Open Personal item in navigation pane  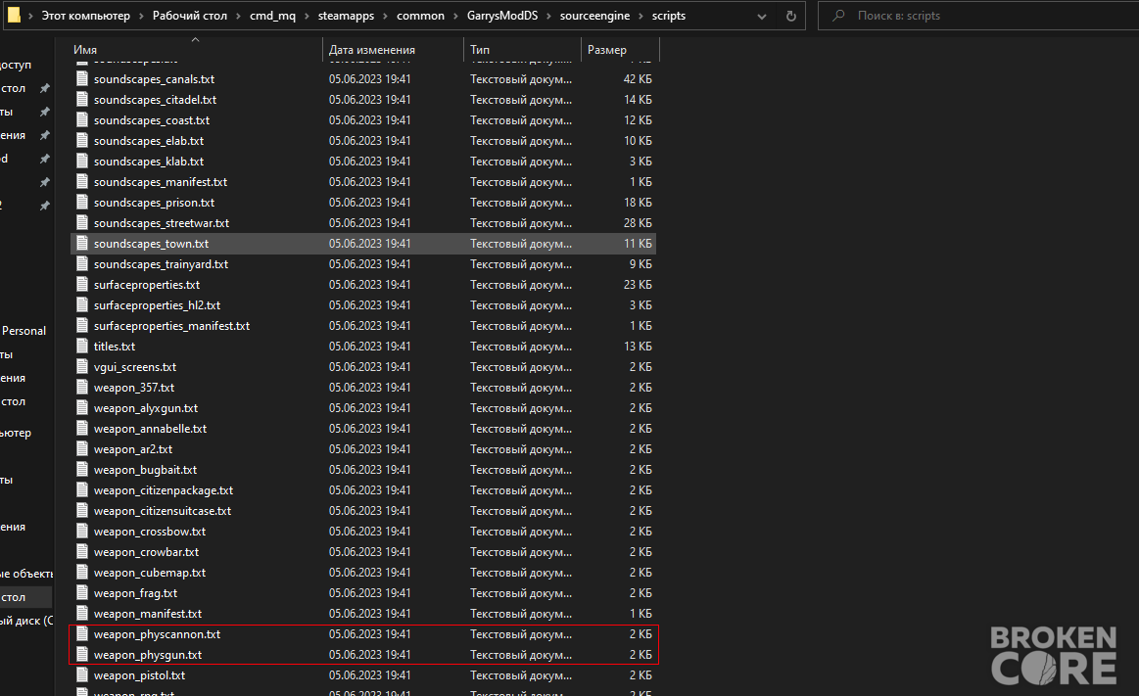point(24,331)
